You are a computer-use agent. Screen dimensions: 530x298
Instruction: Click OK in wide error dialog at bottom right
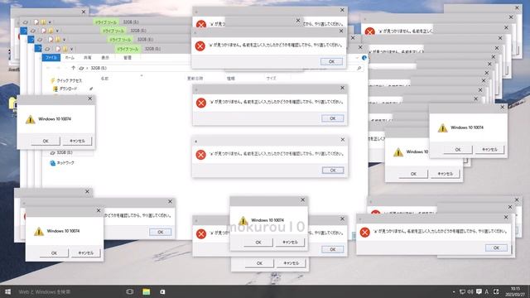click(x=496, y=248)
